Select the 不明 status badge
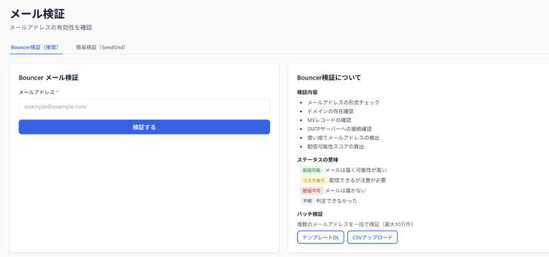This screenshot has width=549, height=257. tap(307, 201)
